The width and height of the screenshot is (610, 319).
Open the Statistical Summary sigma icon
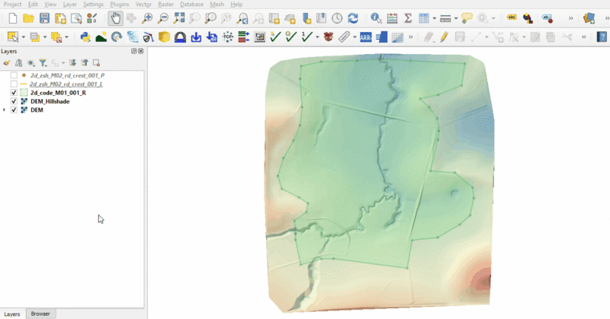[408, 18]
